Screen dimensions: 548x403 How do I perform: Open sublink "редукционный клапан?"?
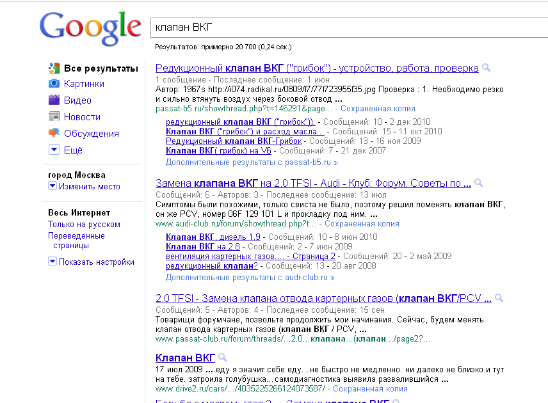tap(211, 266)
